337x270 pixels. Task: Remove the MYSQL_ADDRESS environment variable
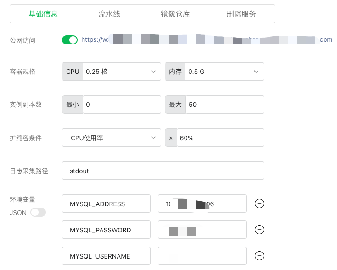pos(259,204)
